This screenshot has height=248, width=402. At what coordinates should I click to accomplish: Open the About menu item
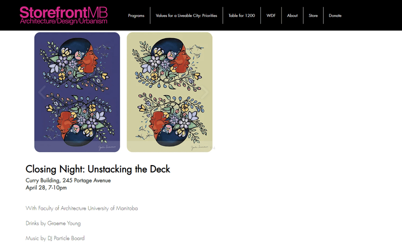point(292,15)
